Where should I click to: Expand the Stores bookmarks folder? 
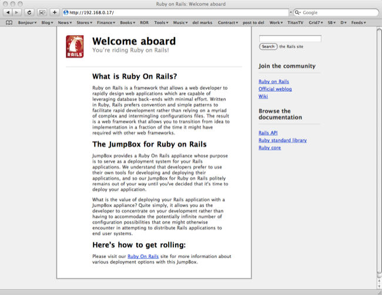click(84, 23)
